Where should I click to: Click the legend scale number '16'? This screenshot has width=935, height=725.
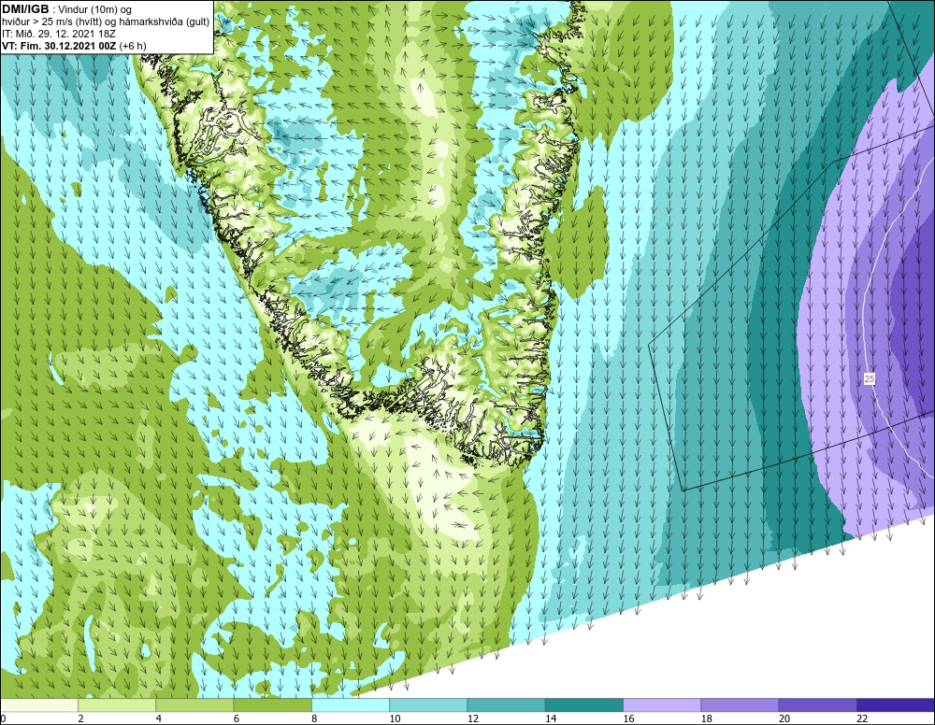(x=628, y=718)
